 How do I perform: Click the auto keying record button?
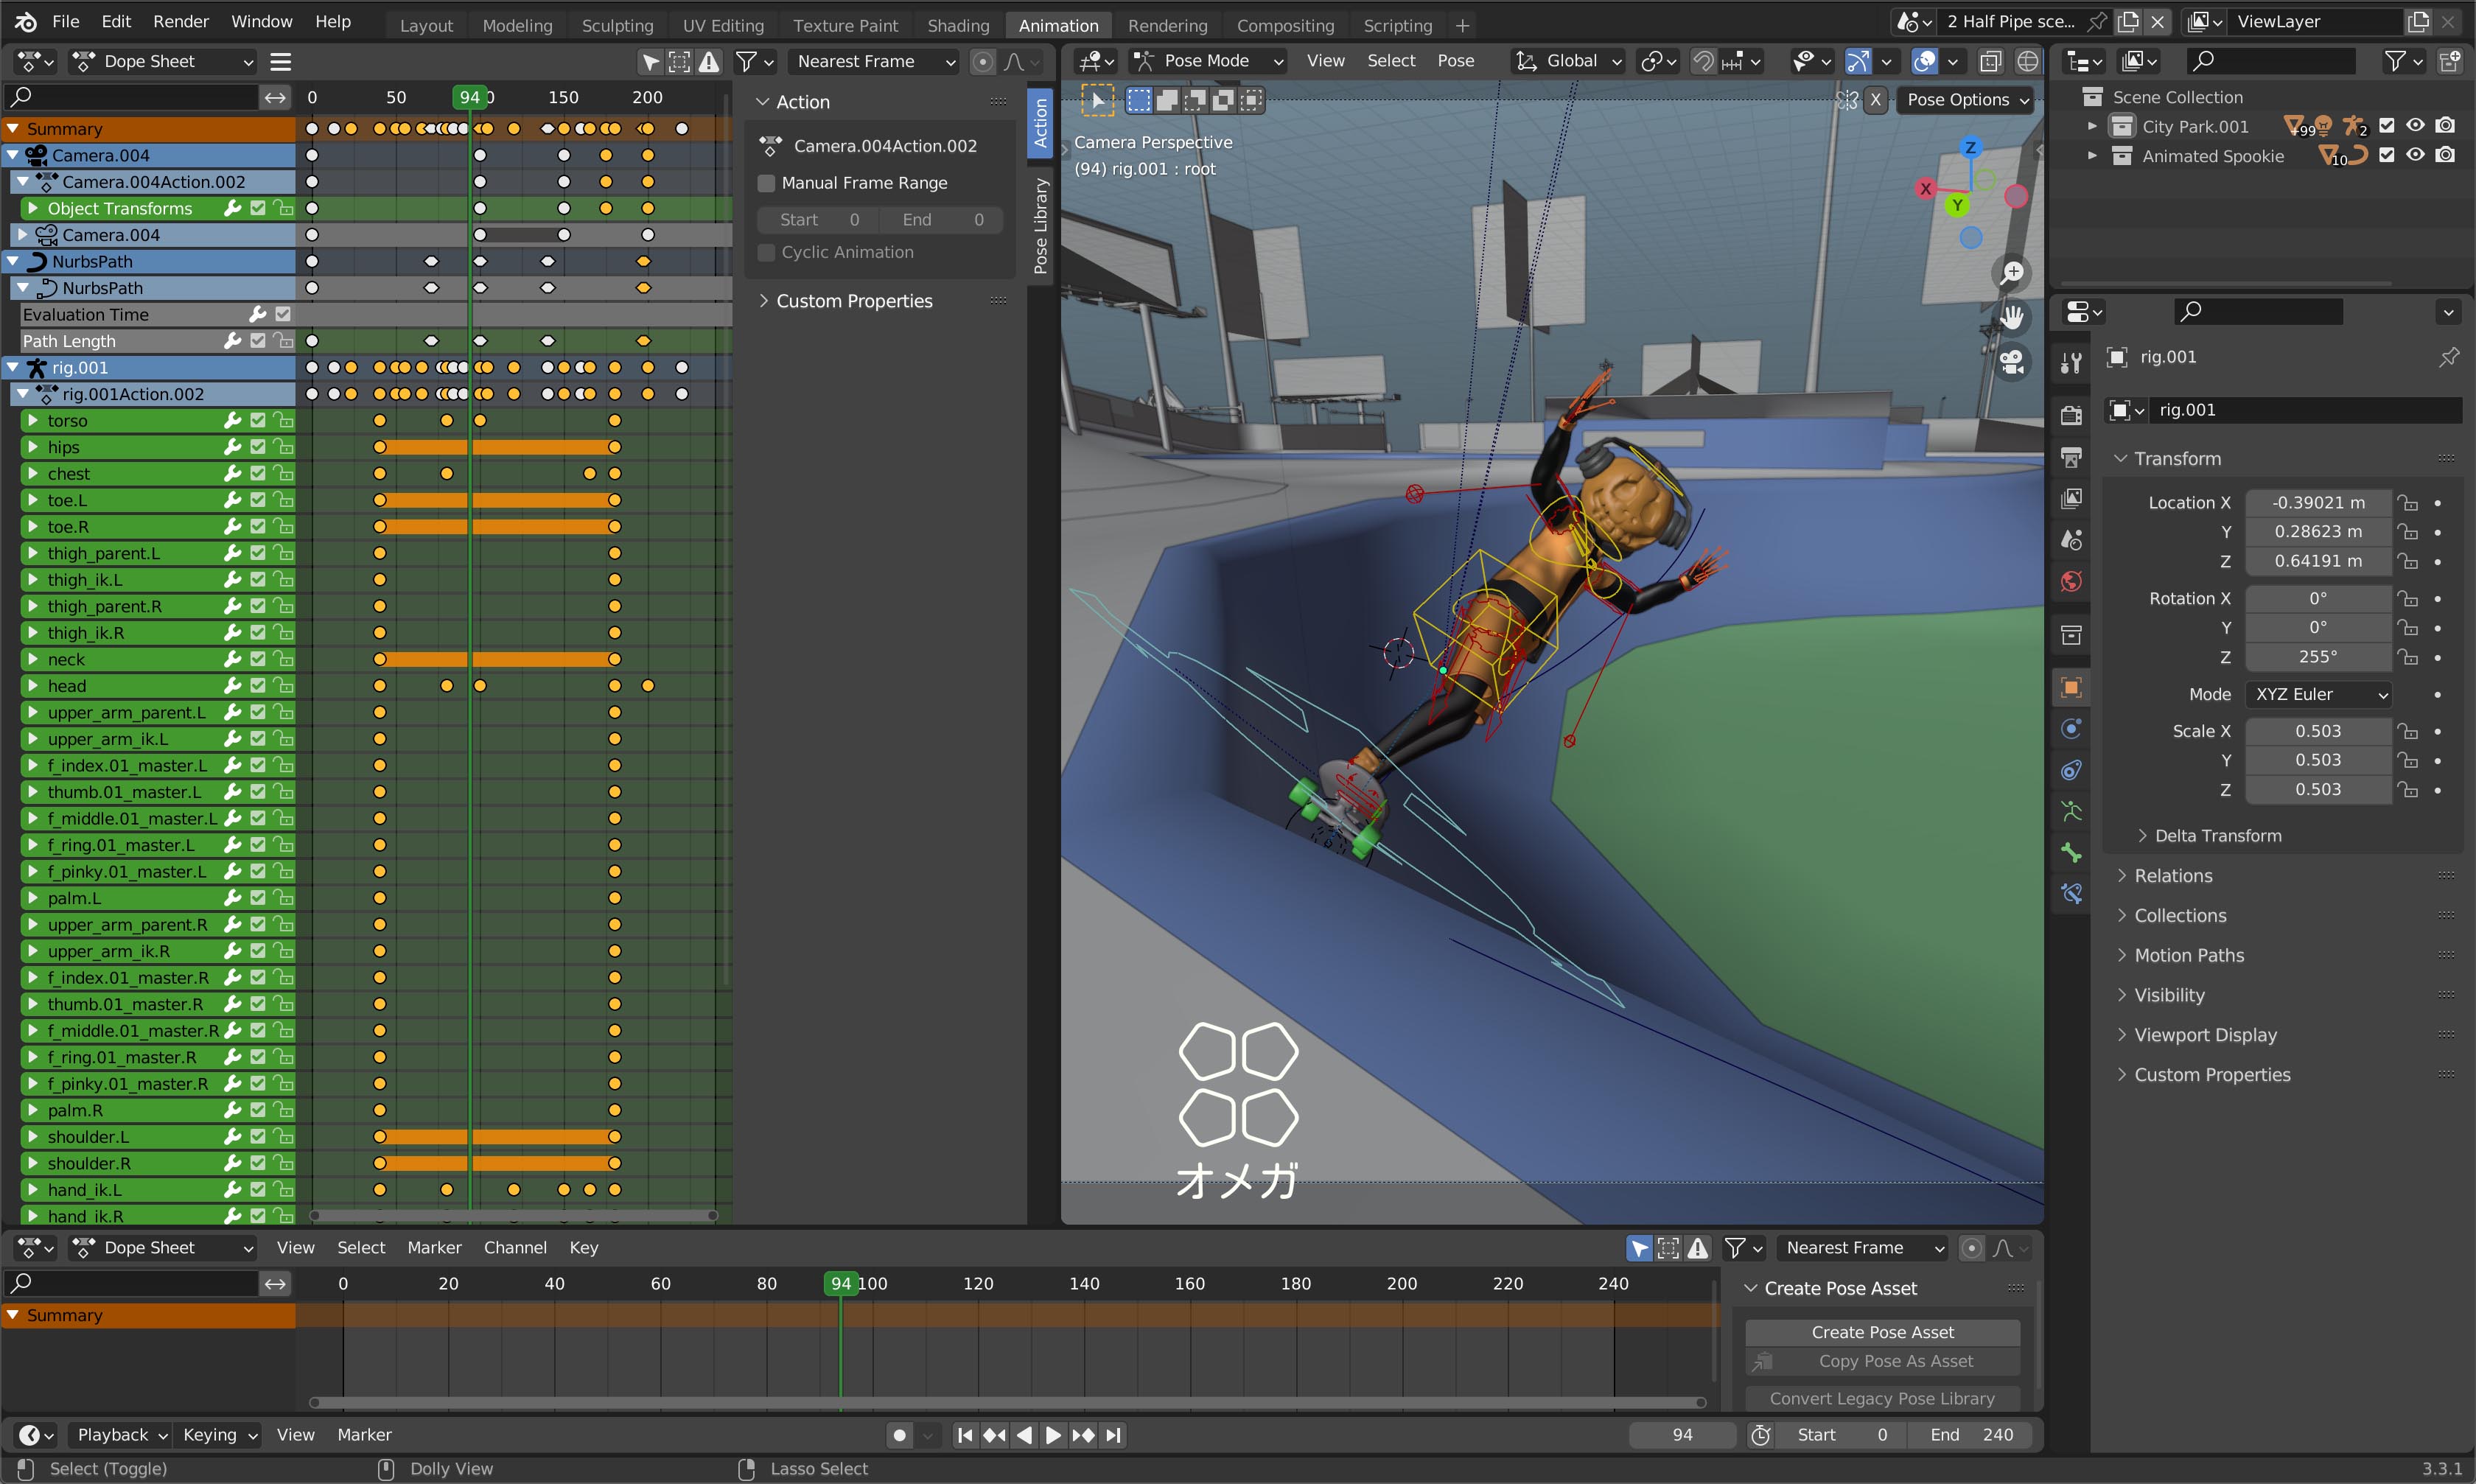pos(899,1435)
